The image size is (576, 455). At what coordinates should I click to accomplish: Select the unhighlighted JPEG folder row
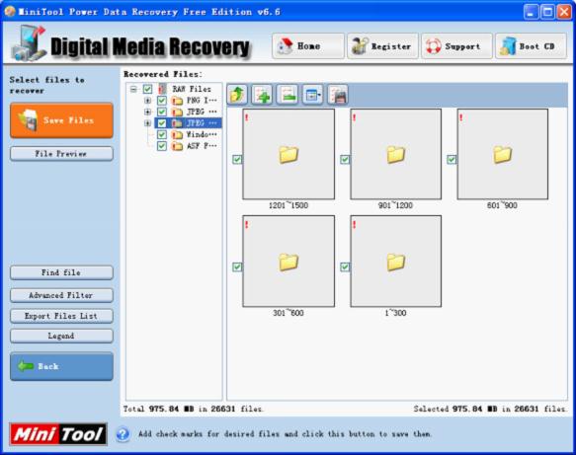click(x=202, y=112)
